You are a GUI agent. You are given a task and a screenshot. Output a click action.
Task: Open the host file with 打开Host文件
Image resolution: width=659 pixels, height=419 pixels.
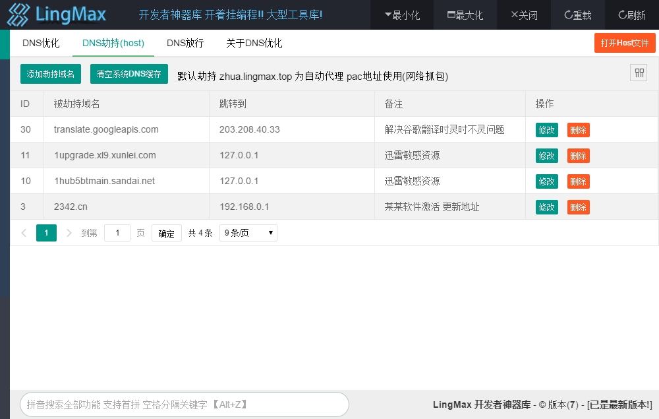coord(624,42)
